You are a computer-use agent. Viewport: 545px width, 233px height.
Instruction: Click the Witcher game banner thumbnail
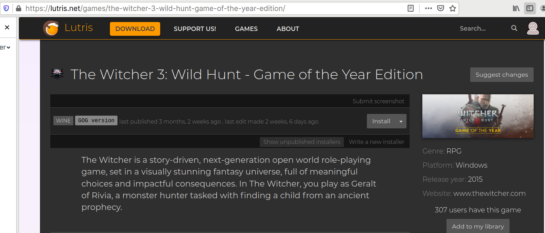477,116
